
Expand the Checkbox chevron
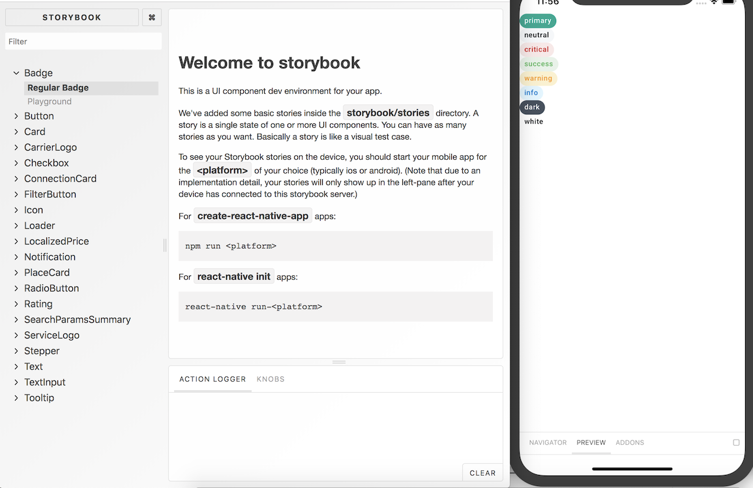[16, 163]
